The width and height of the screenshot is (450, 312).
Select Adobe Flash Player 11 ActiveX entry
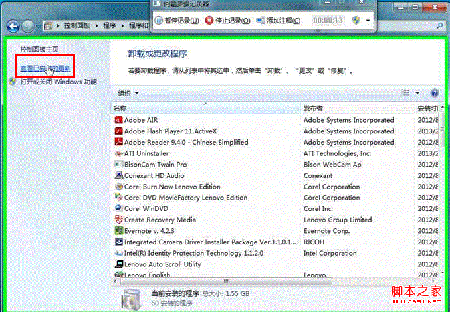tap(170, 131)
